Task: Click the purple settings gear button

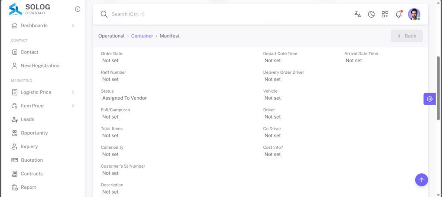Action: click(x=429, y=99)
